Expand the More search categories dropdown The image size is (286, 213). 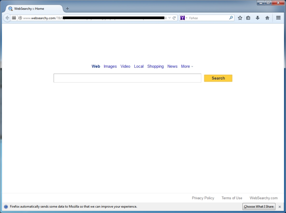click(x=187, y=66)
